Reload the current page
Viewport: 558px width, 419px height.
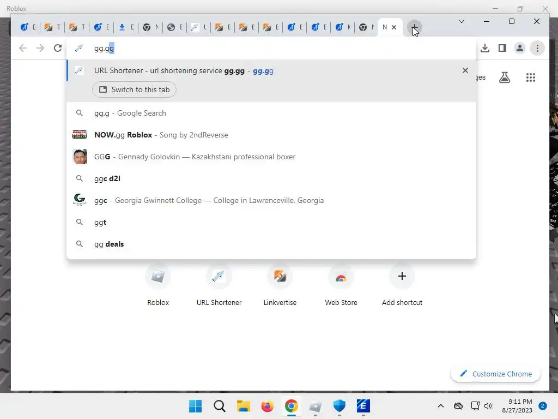[x=58, y=48]
